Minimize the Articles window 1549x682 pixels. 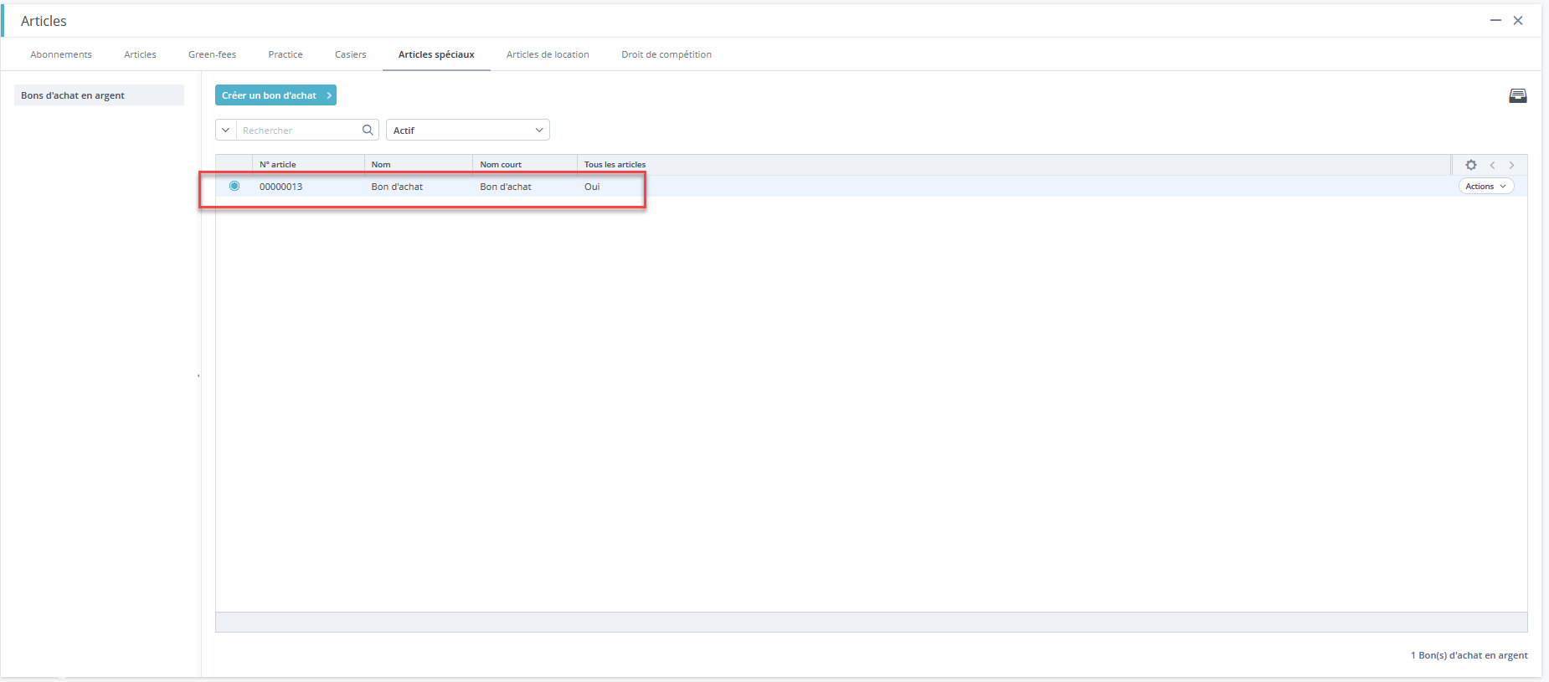[1495, 20]
